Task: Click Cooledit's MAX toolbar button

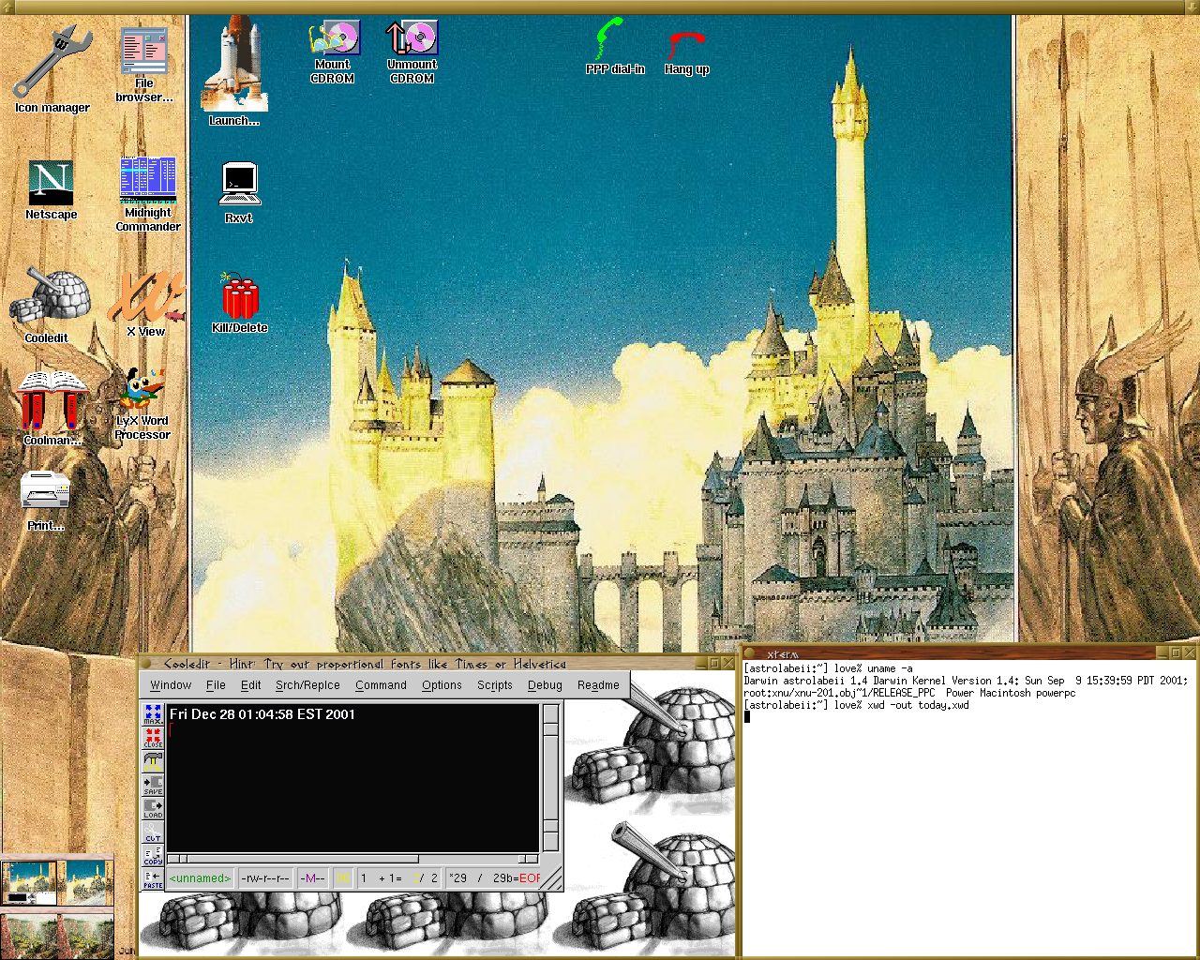Action: click(153, 714)
